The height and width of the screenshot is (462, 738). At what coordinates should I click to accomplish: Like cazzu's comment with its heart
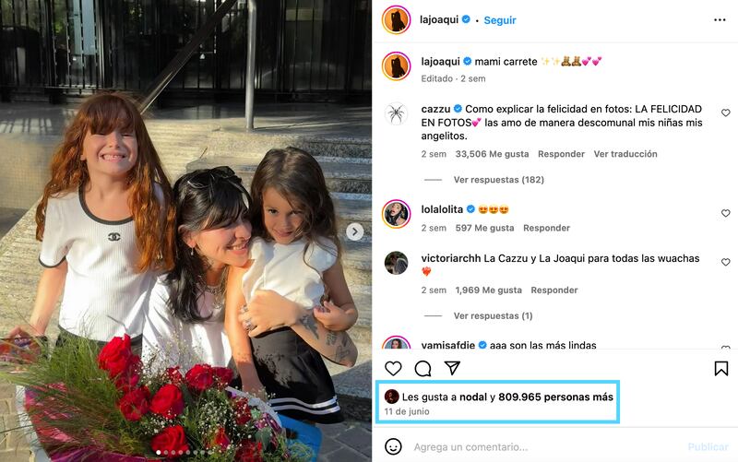725,113
